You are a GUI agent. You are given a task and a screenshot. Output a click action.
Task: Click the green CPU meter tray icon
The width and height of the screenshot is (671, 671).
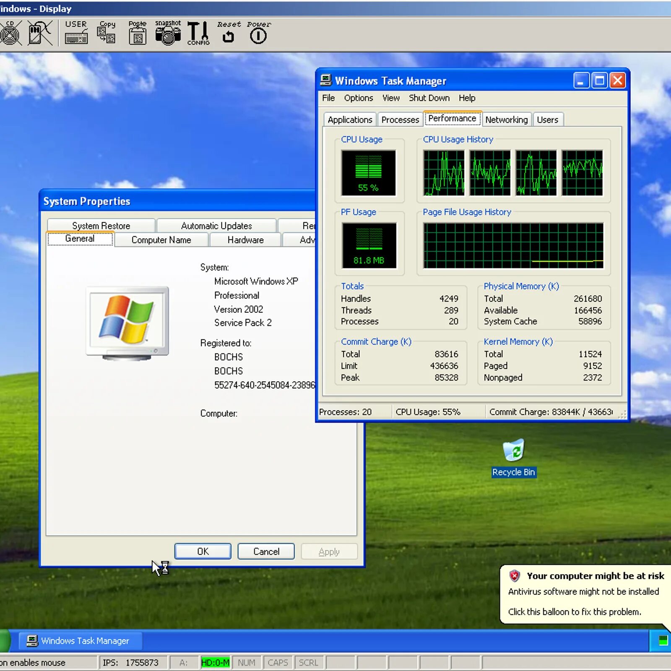point(663,640)
